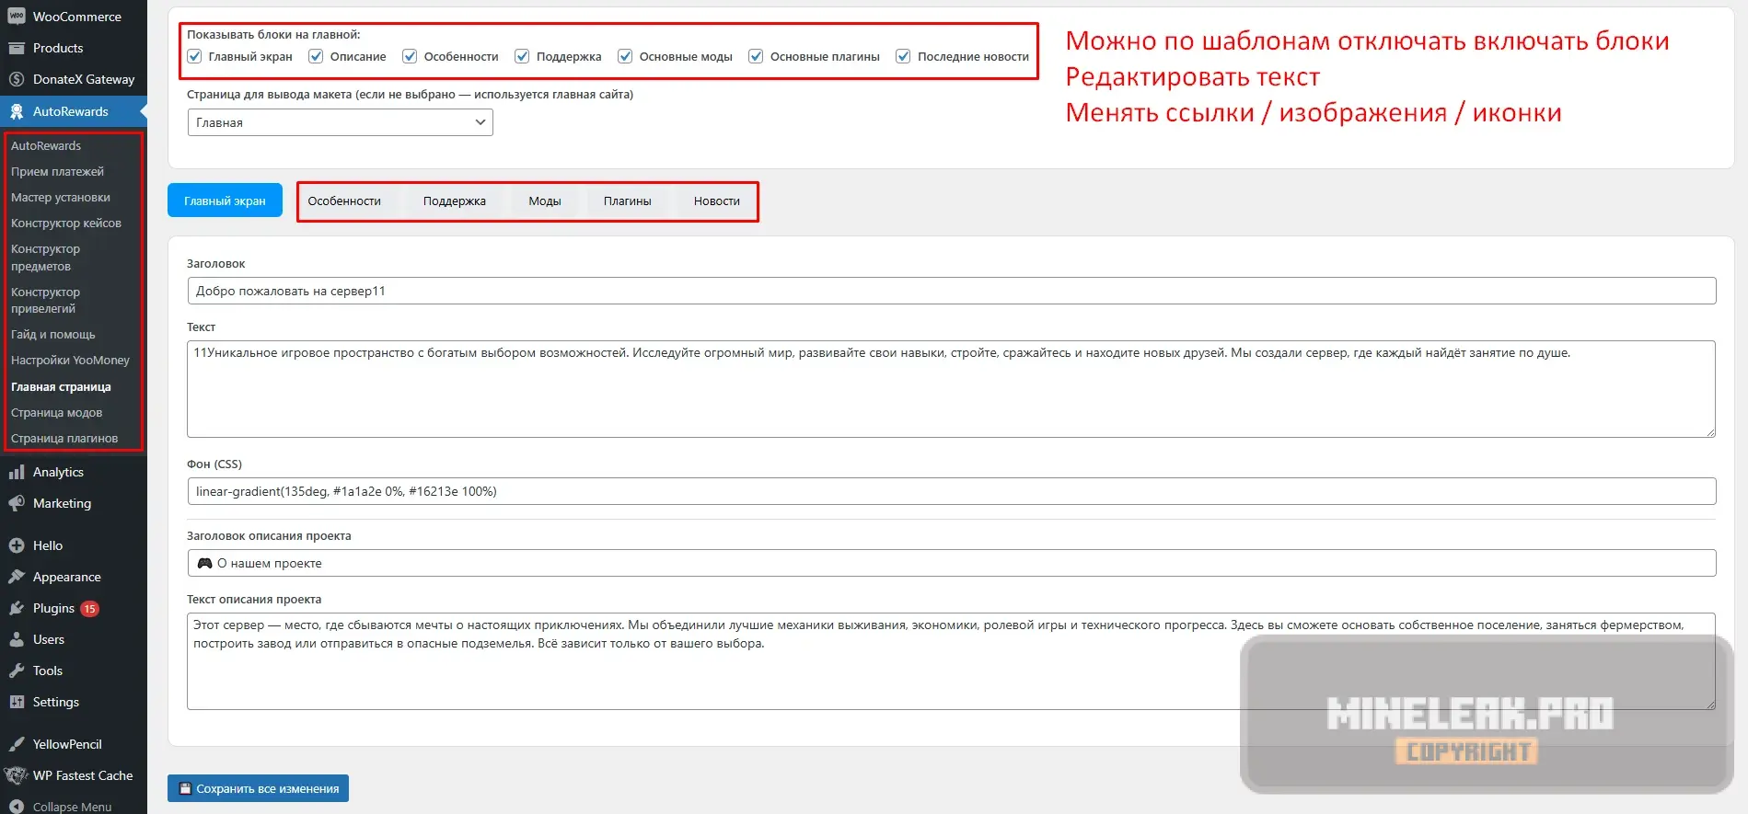Image resolution: width=1748 pixels, height=814 pixels.
Task: Click the Plugins plug icon
Action: [x=17, y=608]
